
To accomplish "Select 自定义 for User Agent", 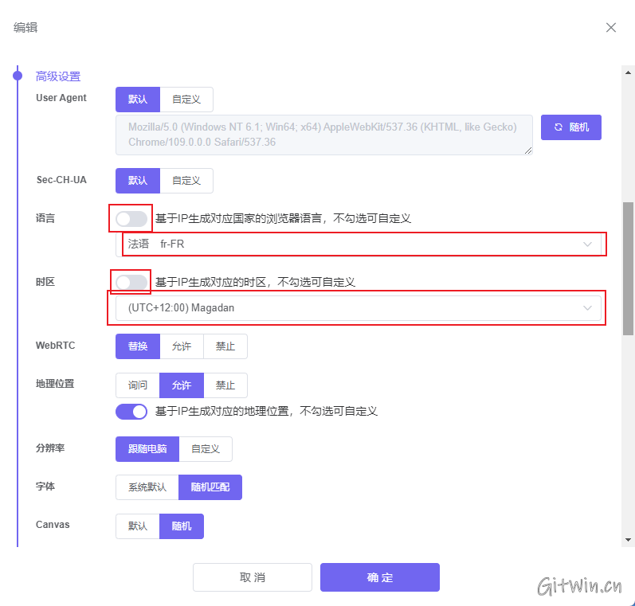I will 186,100.
